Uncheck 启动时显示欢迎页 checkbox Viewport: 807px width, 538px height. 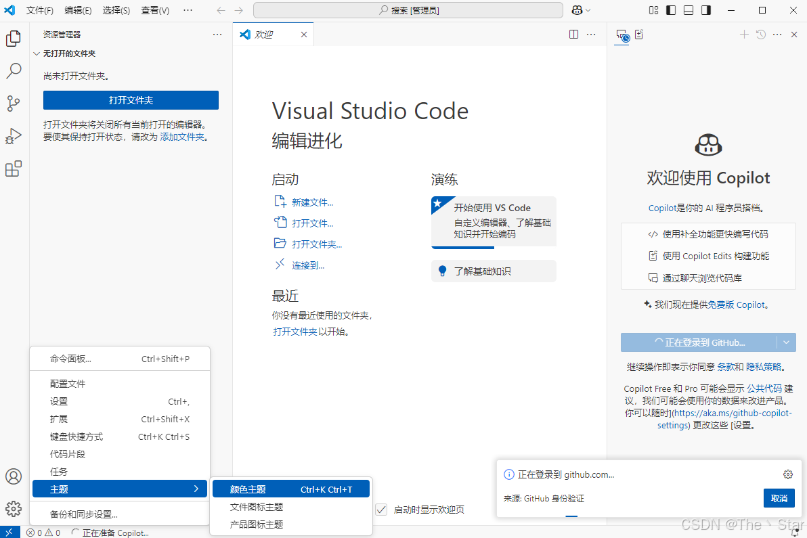(x=381, y=510)
